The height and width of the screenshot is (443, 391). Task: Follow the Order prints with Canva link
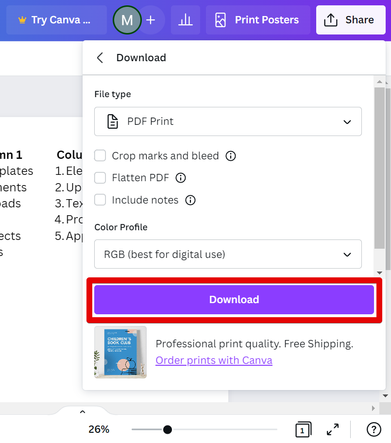(x=214, y=360)
